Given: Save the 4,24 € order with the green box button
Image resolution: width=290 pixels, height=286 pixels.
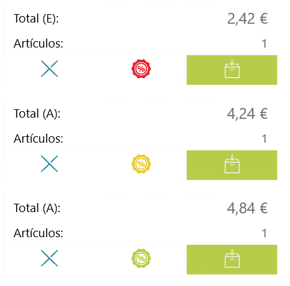Looking at the screenshot, I should [232, 165].
